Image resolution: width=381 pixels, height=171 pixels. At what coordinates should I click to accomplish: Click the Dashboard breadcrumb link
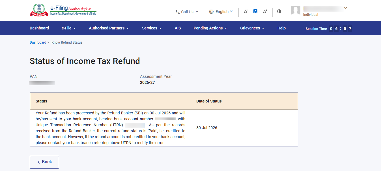tap(38, 42)
